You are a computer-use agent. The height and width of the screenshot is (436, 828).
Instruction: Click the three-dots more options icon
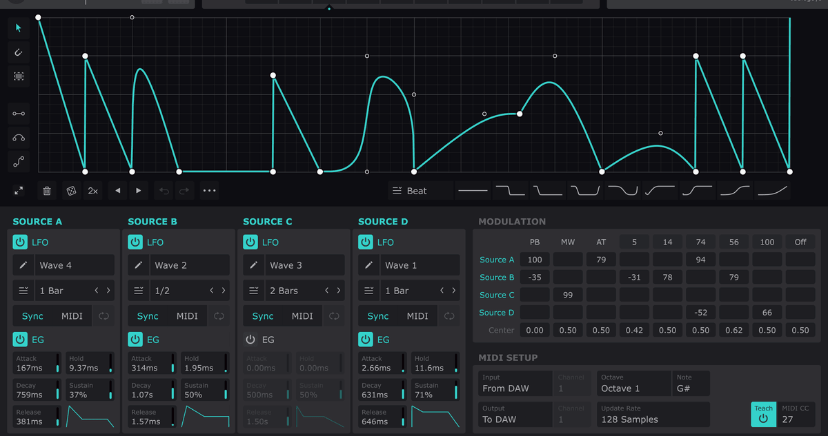point(209,191)
